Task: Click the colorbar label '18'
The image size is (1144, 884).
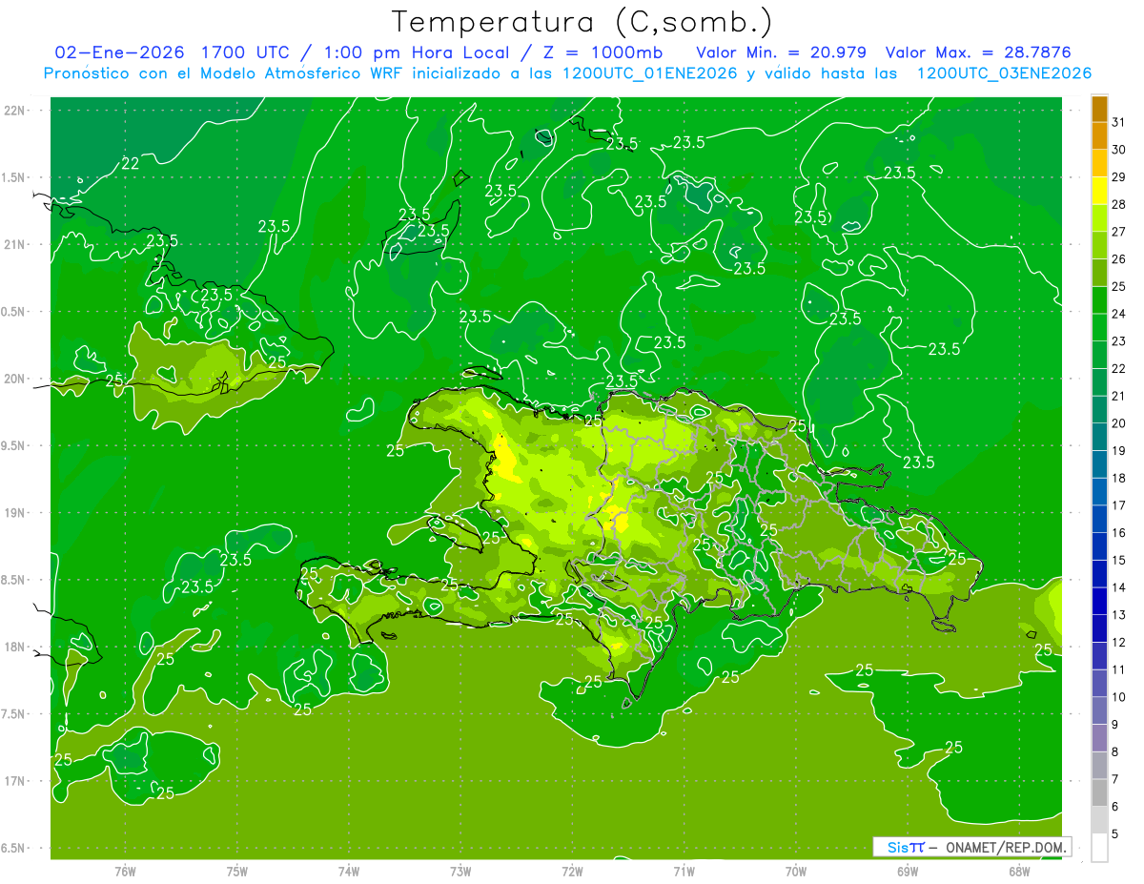Action: point(1119,479)
